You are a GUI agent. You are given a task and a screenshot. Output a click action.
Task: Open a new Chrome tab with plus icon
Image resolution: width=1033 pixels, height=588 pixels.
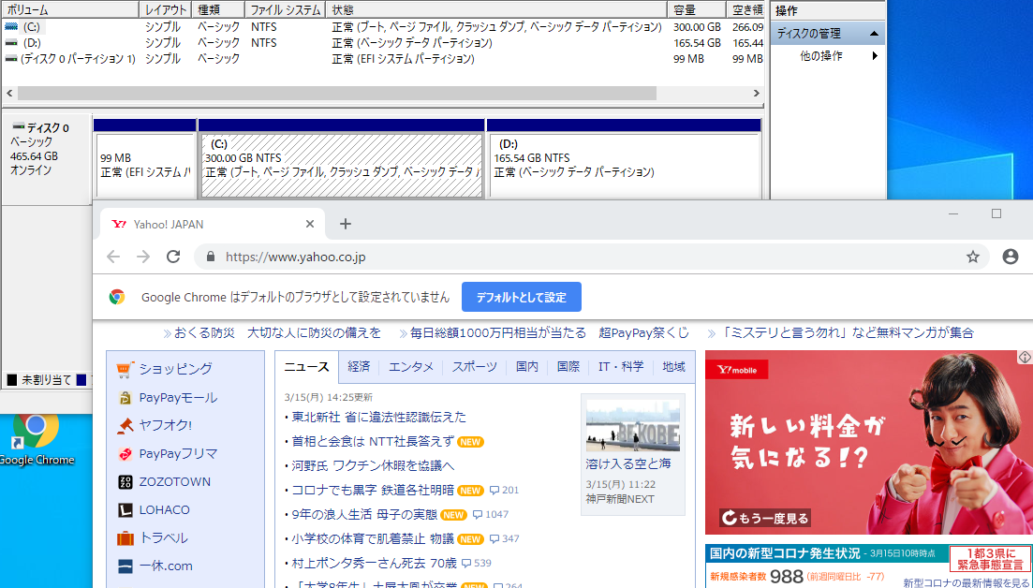(x=346, y=224)
